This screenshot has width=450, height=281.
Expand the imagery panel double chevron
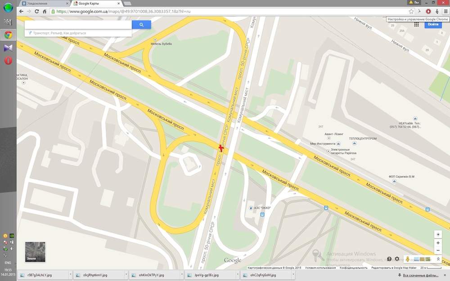pyautogui.click(x=438, y=259)
